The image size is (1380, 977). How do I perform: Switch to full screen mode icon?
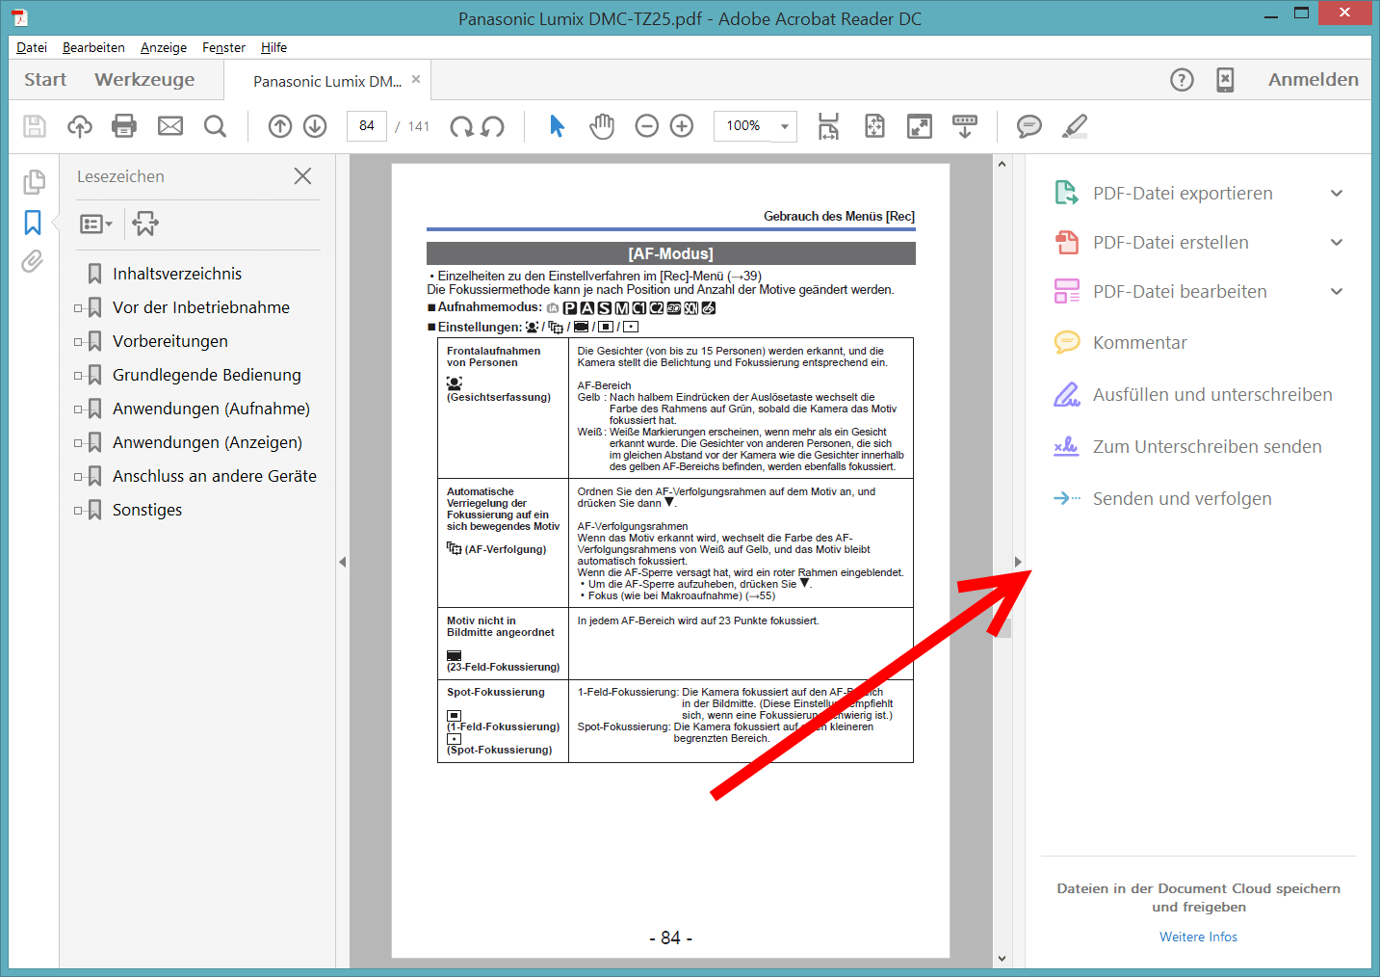point(920,126)
